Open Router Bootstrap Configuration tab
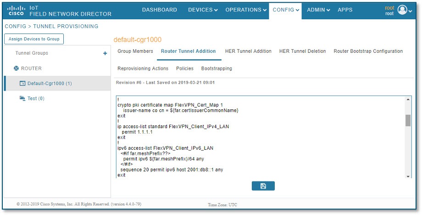Screen dimensions: 422x215 368,51
